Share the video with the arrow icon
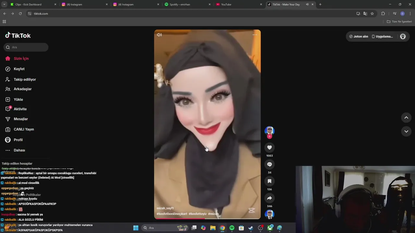The image size is (415, 233). pos(269,198)
